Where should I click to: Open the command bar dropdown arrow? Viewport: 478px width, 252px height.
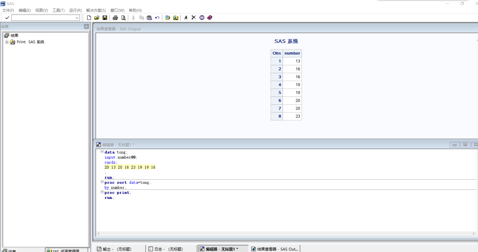coord(77,18)
